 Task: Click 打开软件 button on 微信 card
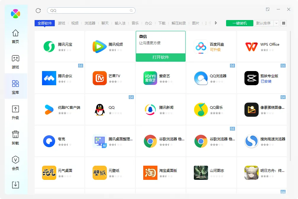[161, 57]
